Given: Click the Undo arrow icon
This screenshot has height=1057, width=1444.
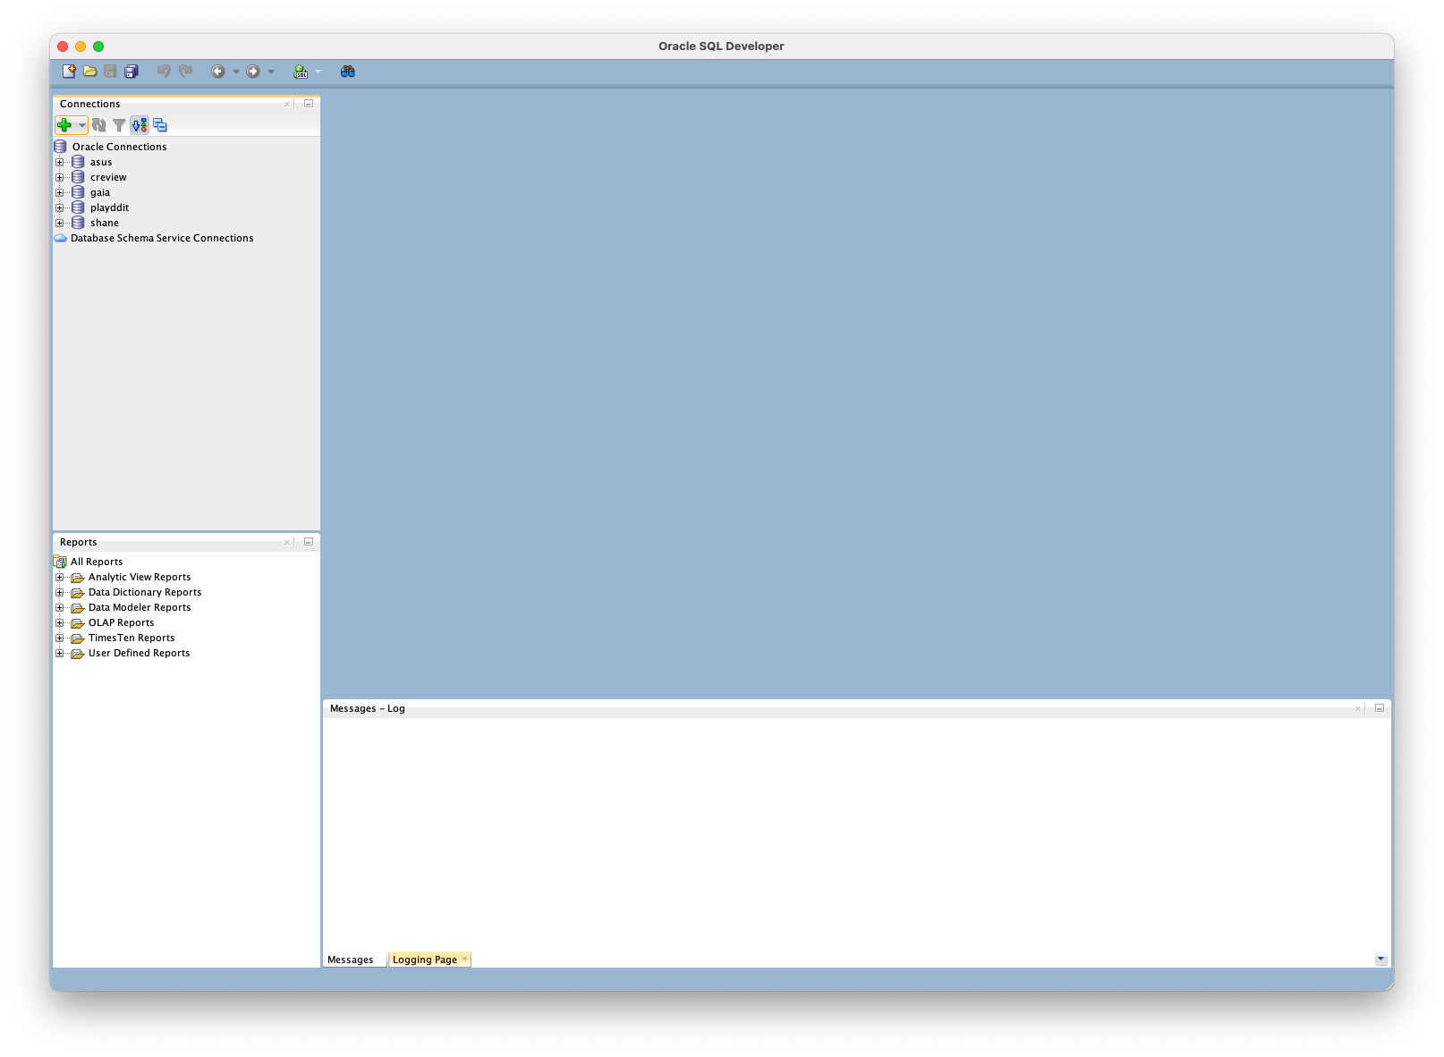Looking at the screenshot, I should pos(164,72).
